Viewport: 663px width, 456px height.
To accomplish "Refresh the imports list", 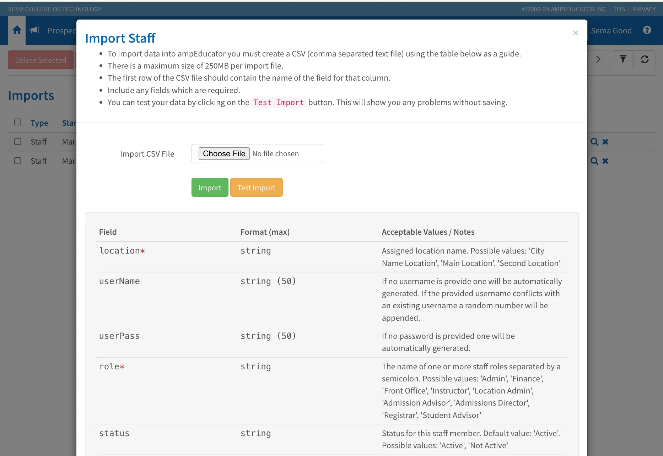I will (645, 59).
